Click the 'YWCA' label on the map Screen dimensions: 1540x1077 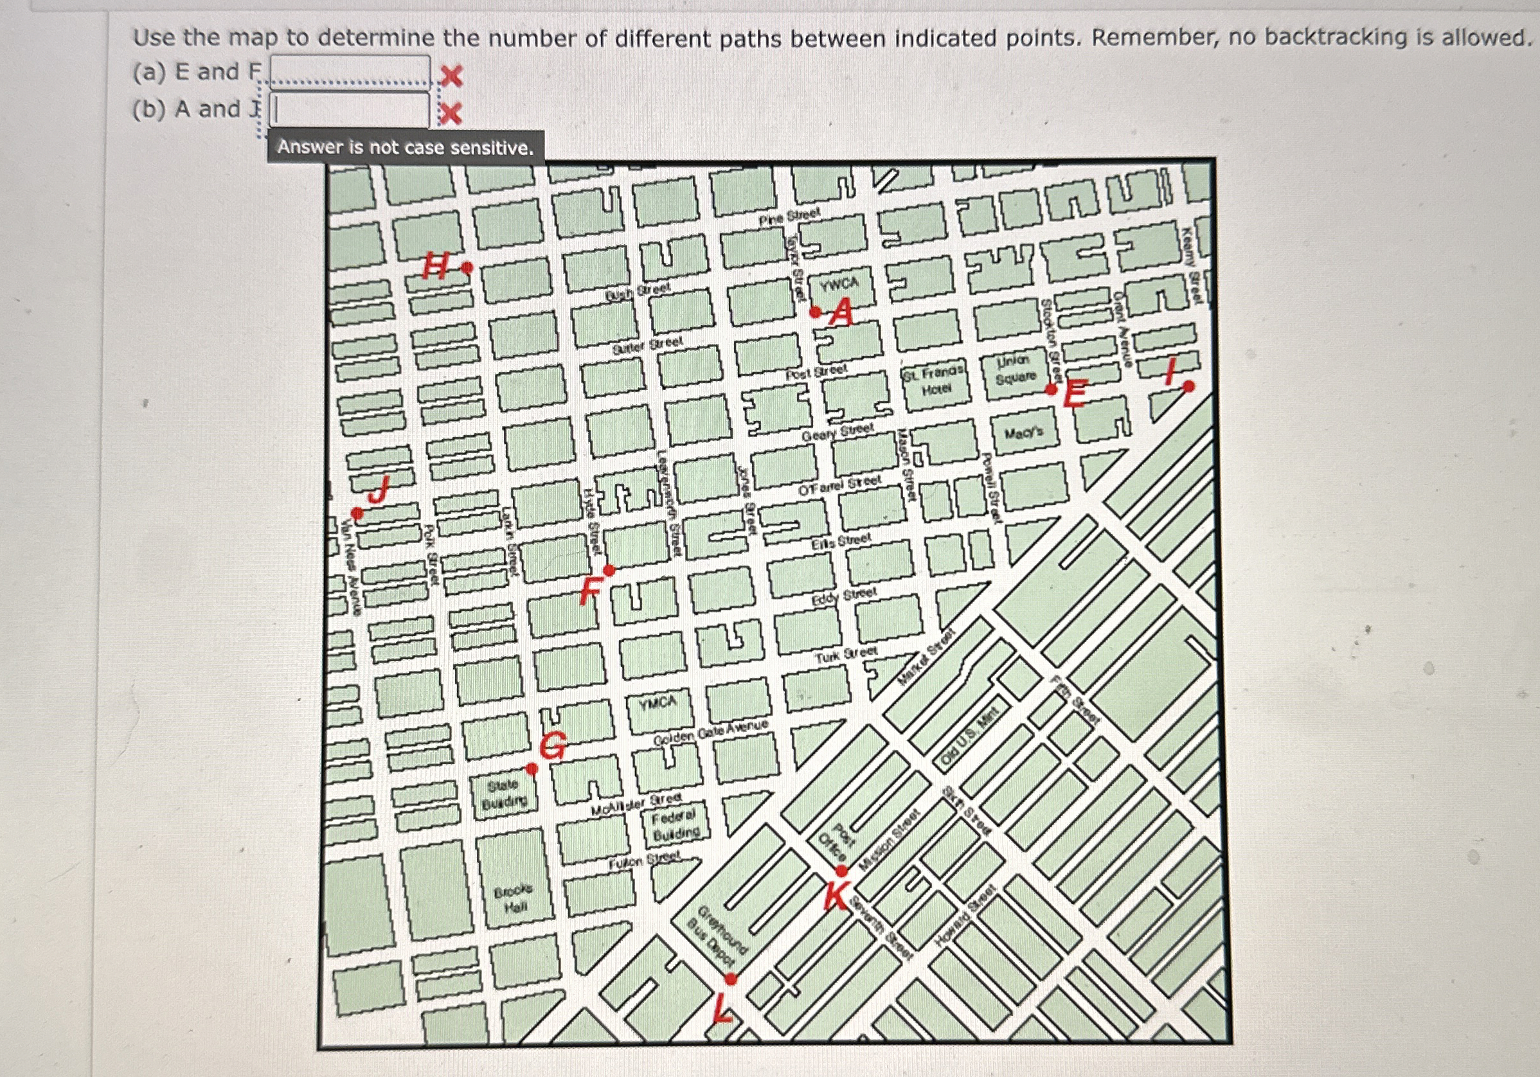[839, 283]
